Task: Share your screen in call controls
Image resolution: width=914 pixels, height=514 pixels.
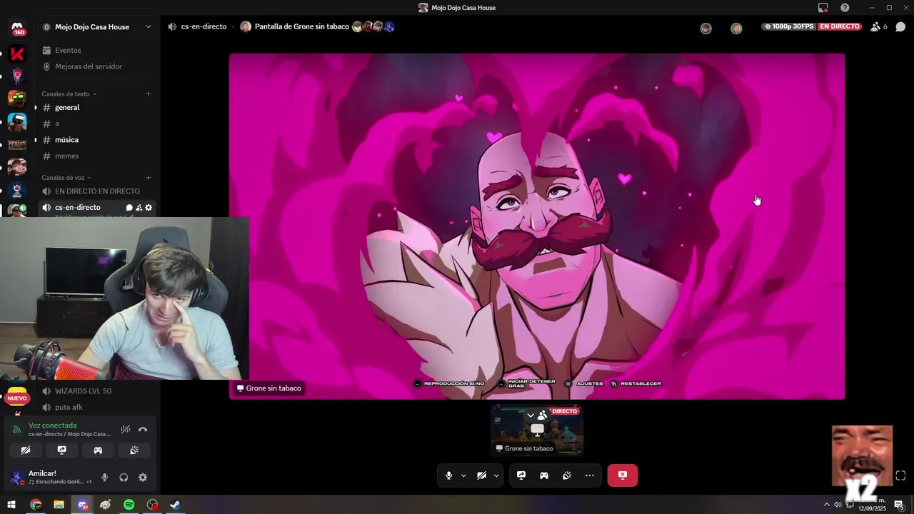Action: pyautogui.click(x=521, y=475)
